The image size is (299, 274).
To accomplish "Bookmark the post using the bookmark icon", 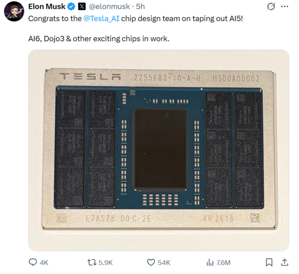I will pos(269,262).
